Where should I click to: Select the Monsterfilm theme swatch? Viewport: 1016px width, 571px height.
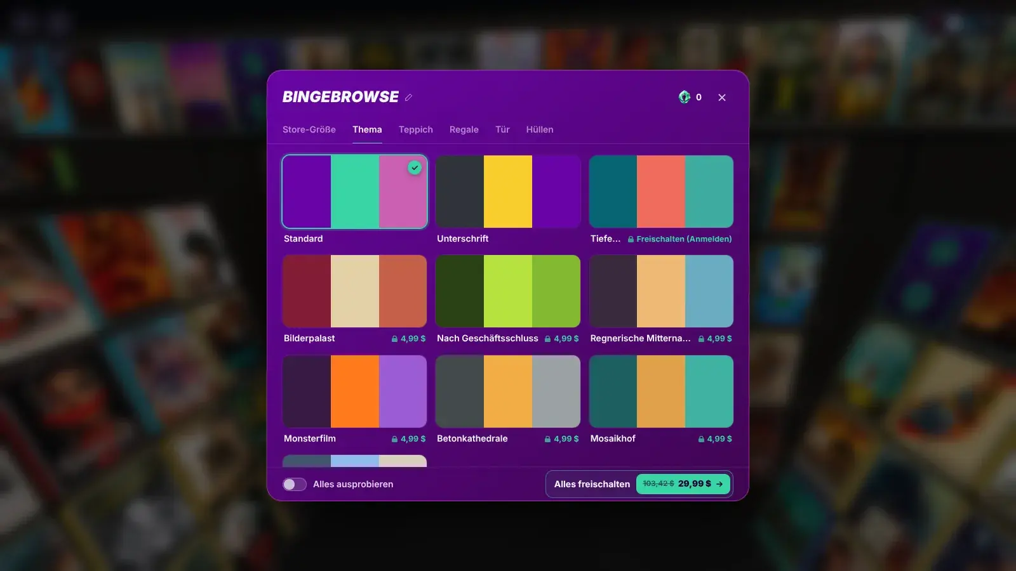(355, 391)
